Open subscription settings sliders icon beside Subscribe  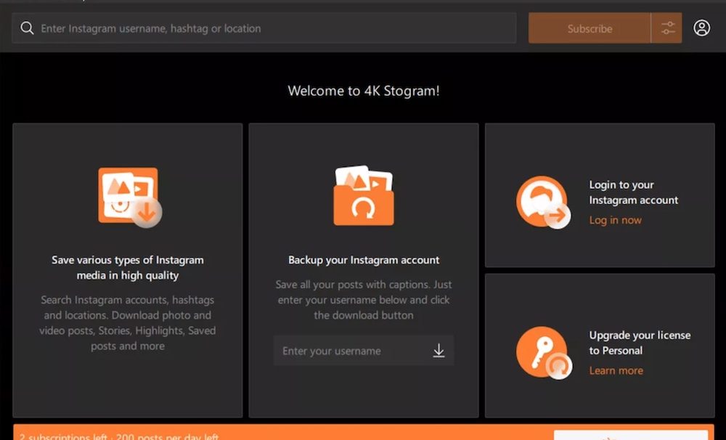666,28
